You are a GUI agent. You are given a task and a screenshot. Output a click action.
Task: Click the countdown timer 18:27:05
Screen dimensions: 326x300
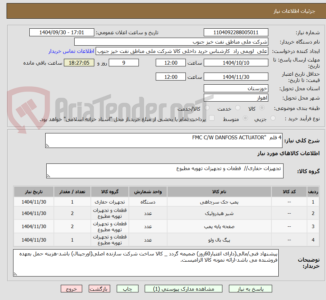79,63
